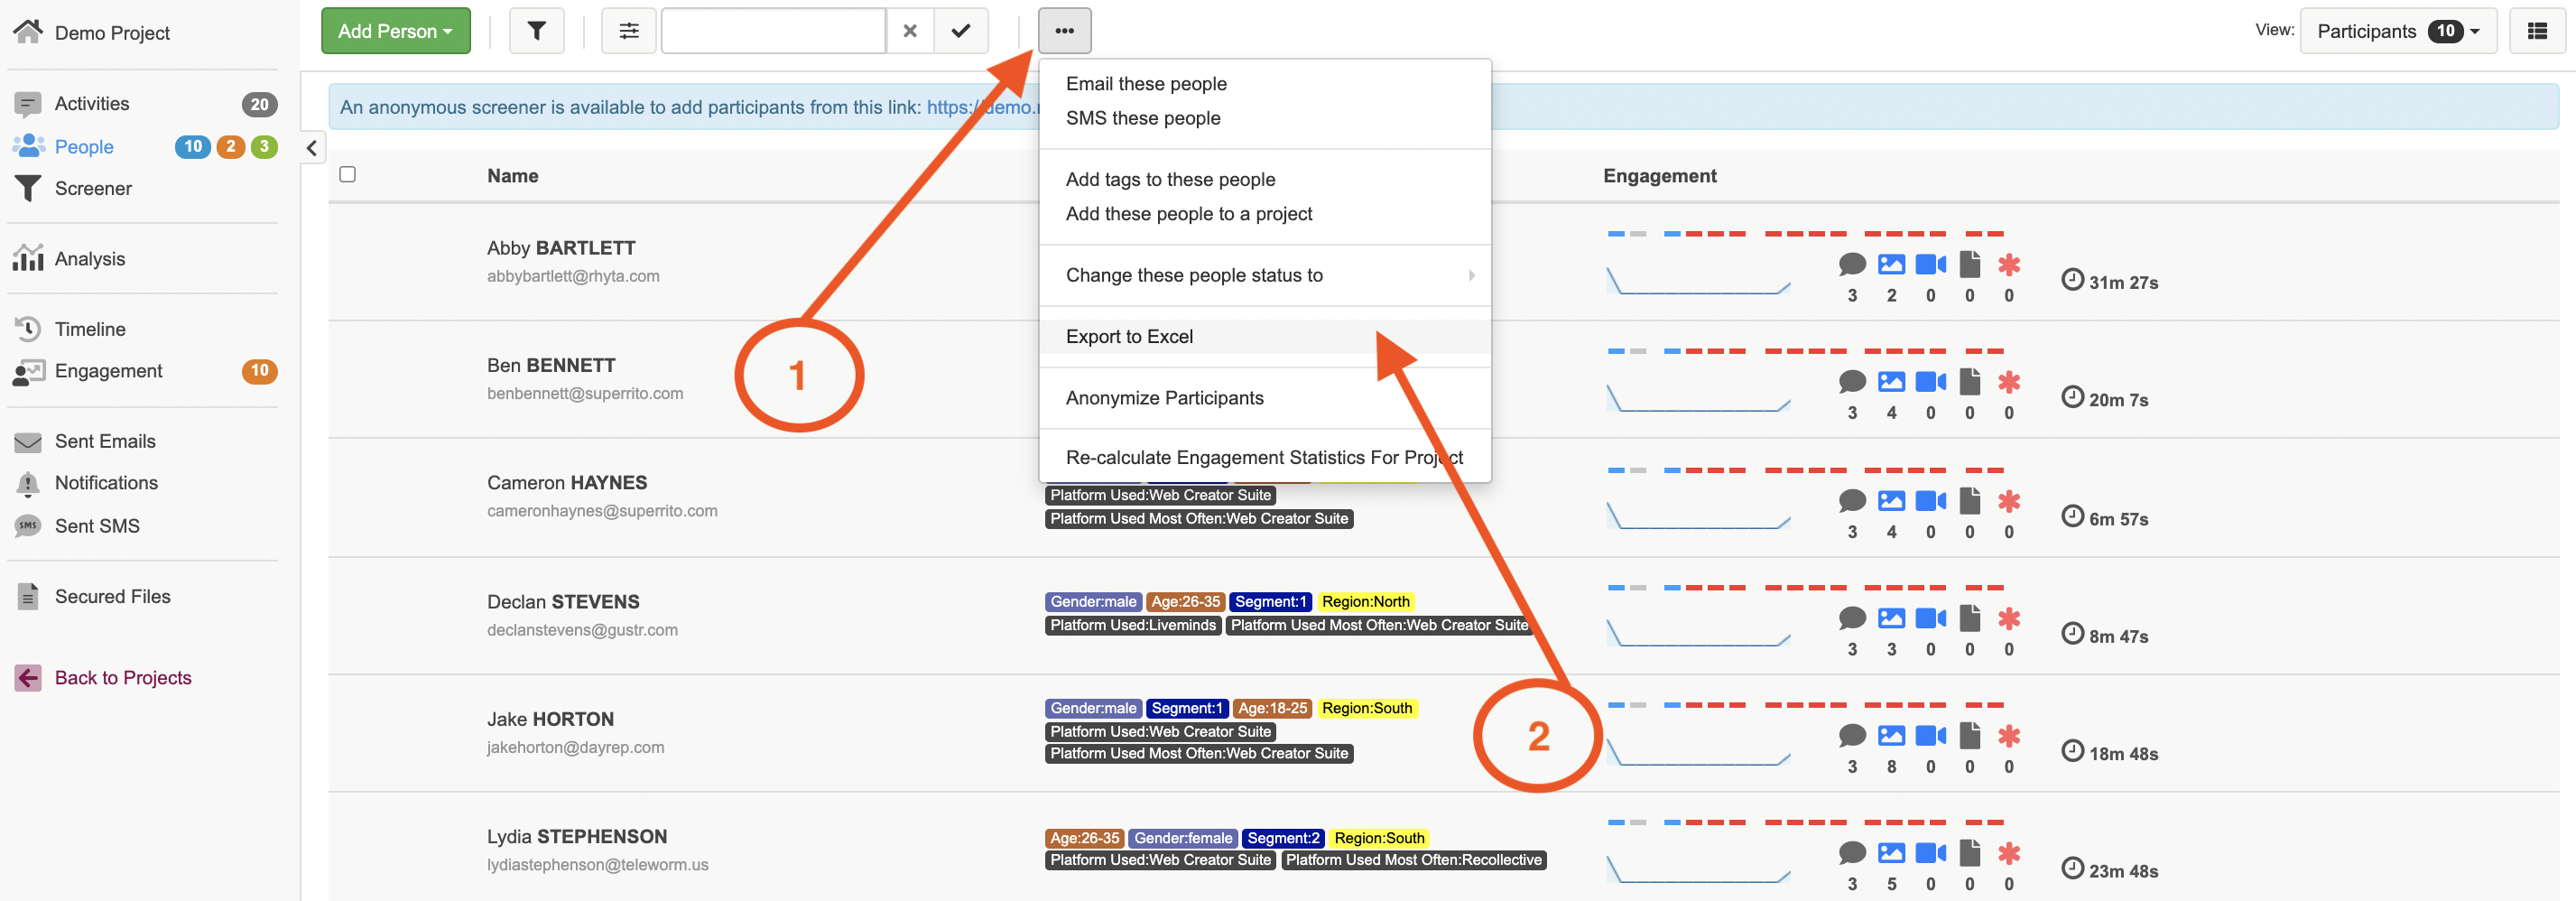Collapse the sidebar with the chevron arrow
Viewport: 2576px width, 901px height.
pos(312,149)
